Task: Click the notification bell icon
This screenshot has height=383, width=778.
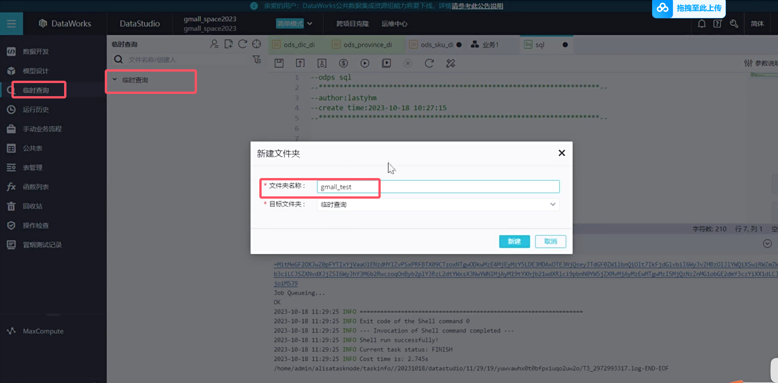Action: coord(702,23)
